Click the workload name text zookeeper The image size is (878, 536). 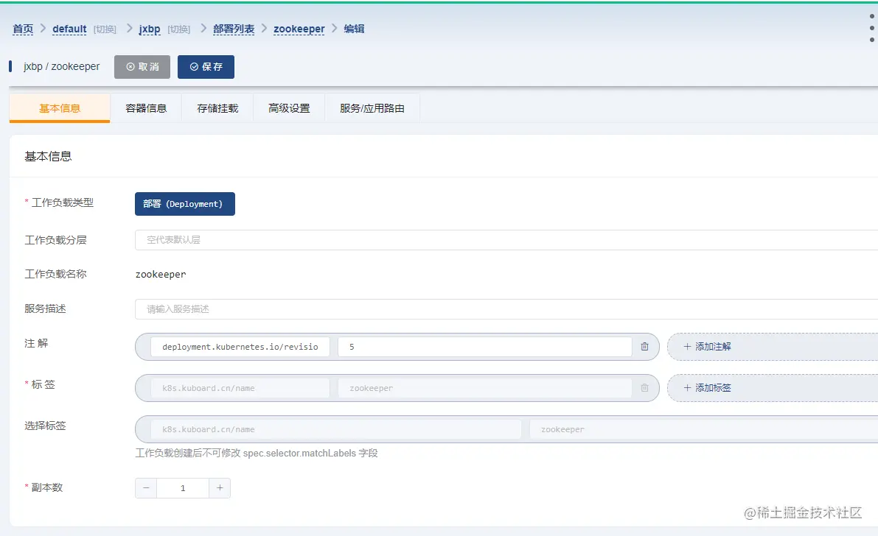click(161, 274)
